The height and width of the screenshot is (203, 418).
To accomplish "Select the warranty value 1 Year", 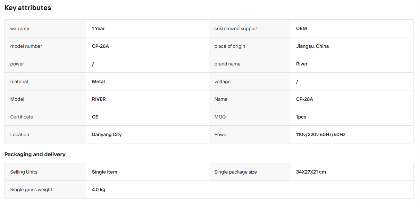I will 98,28.
